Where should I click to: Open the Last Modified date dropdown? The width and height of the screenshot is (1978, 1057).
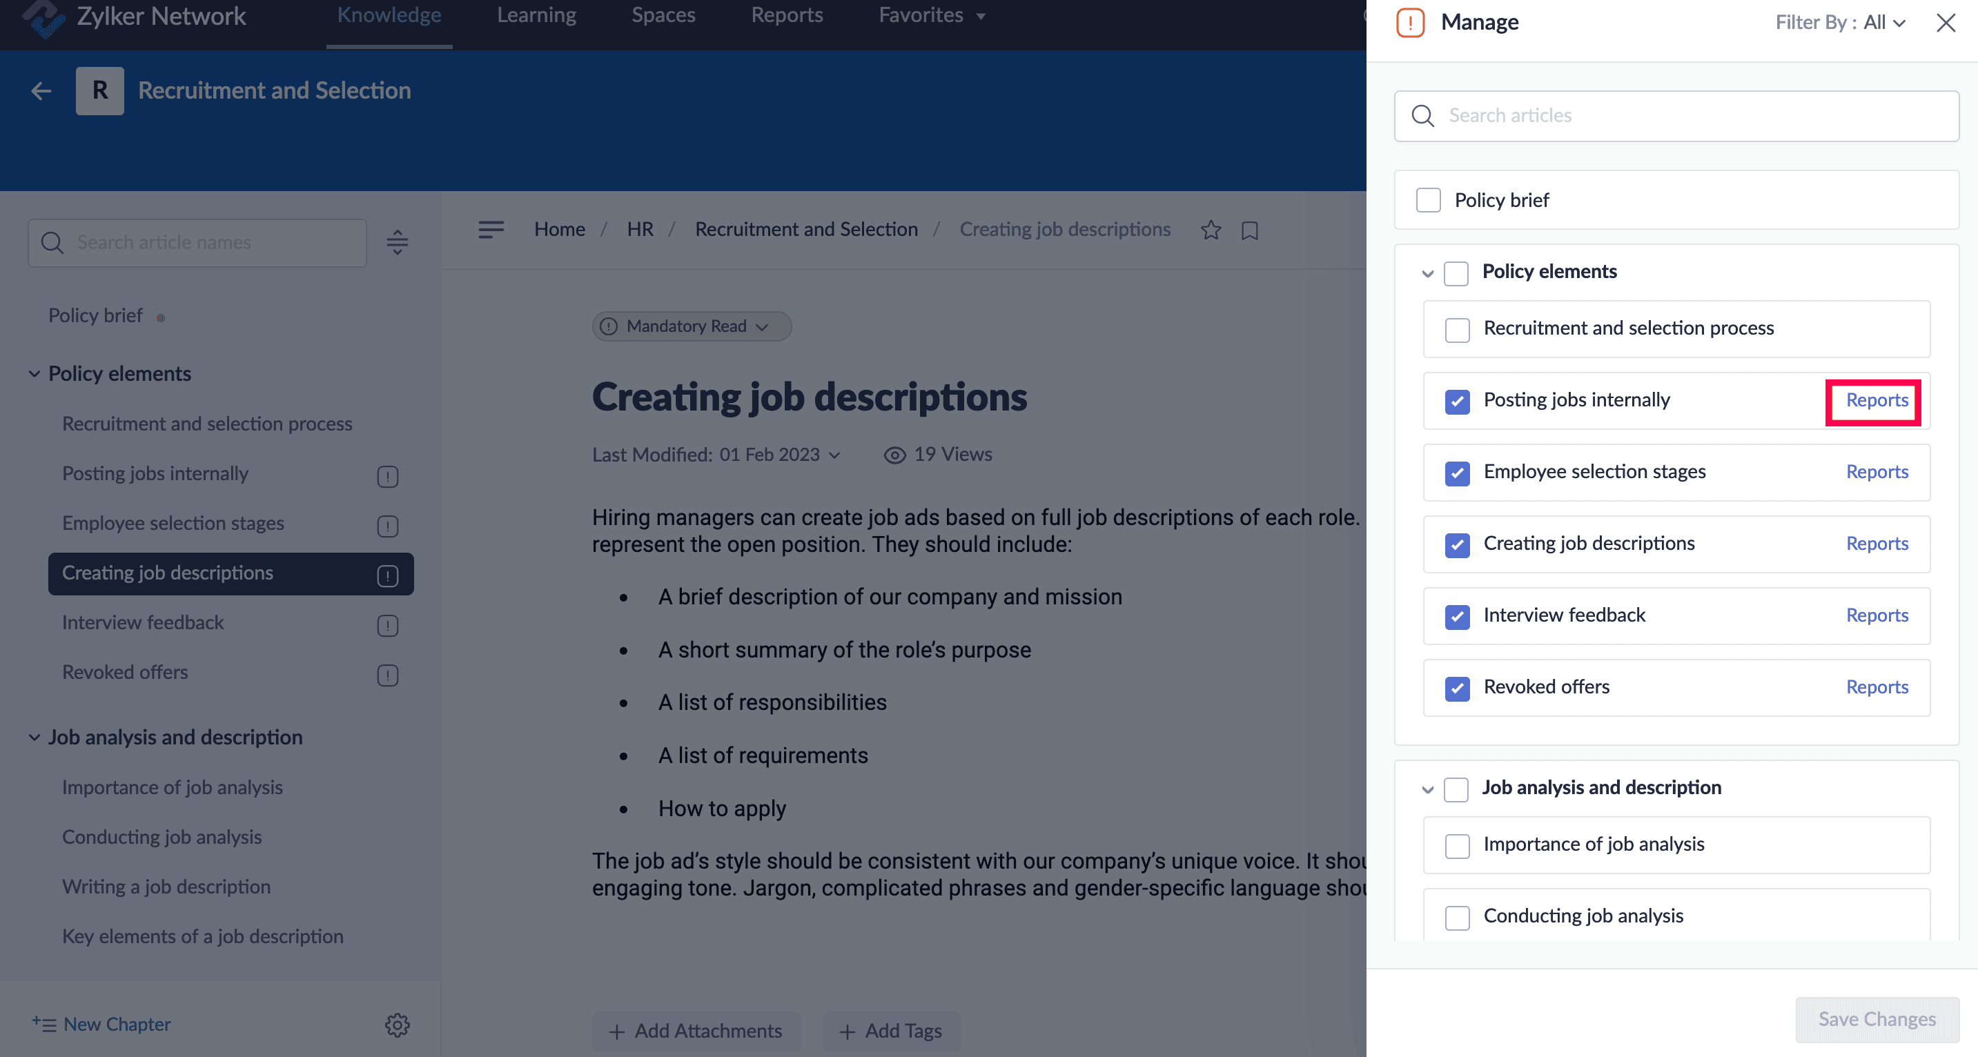(834, 455)
